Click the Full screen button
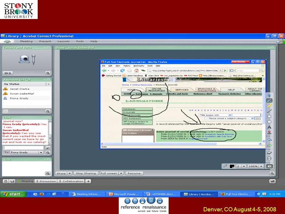 pyautogui.click(x=109, y=173)
